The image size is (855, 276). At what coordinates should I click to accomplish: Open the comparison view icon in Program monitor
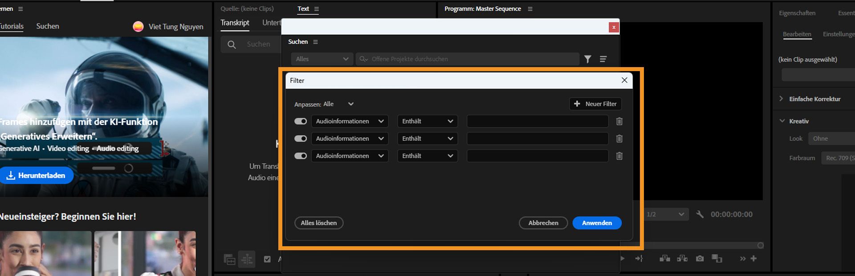[x=717, y=258]
